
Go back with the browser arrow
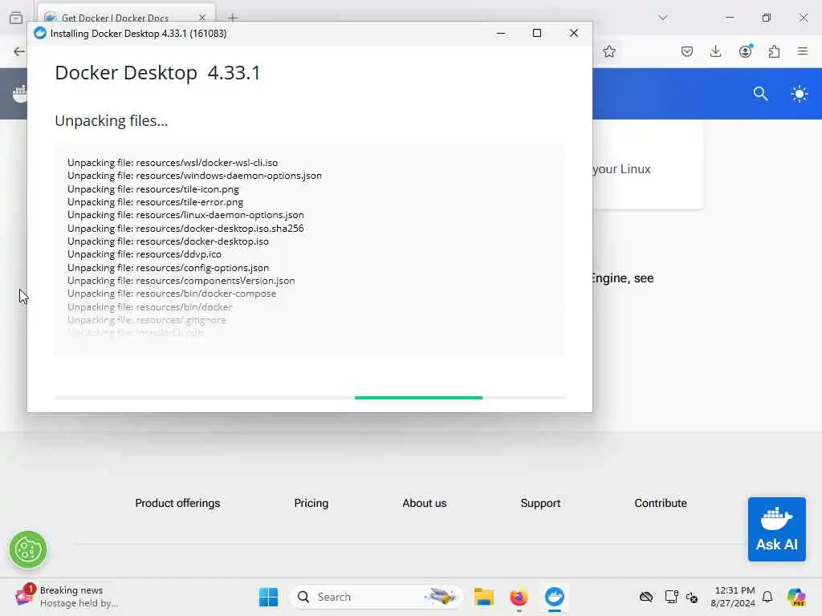[x=19, y=51]
